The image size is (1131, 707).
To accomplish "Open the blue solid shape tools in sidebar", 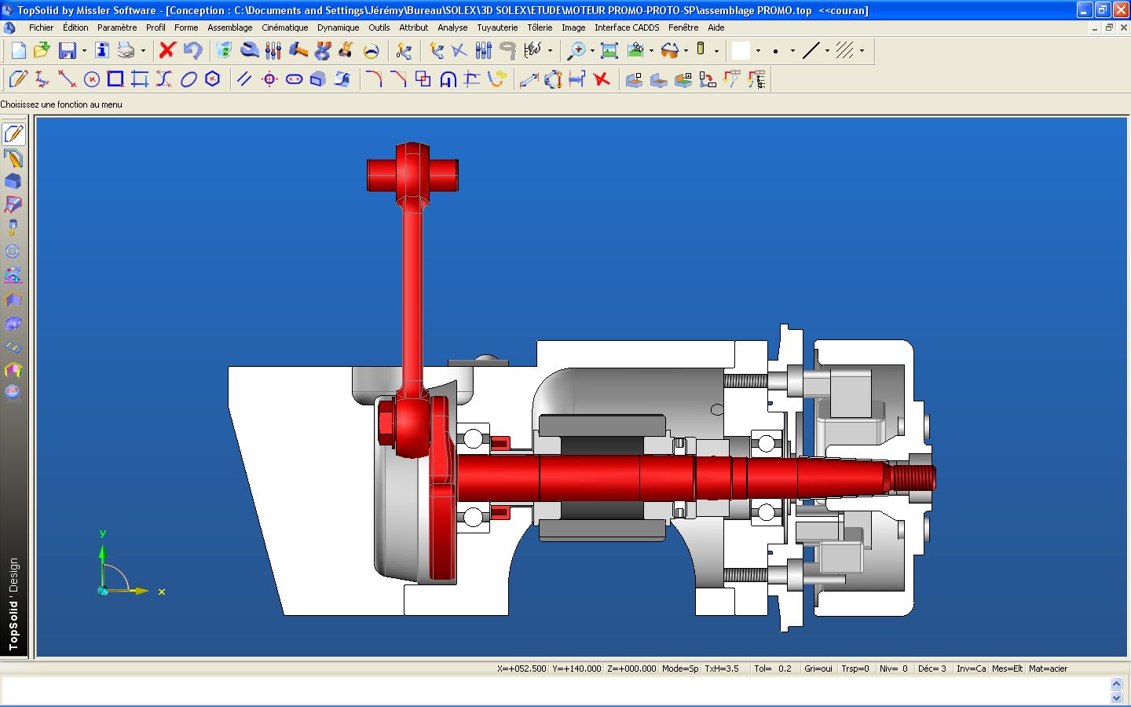I will pyautogui.click(x=13, y=181).
